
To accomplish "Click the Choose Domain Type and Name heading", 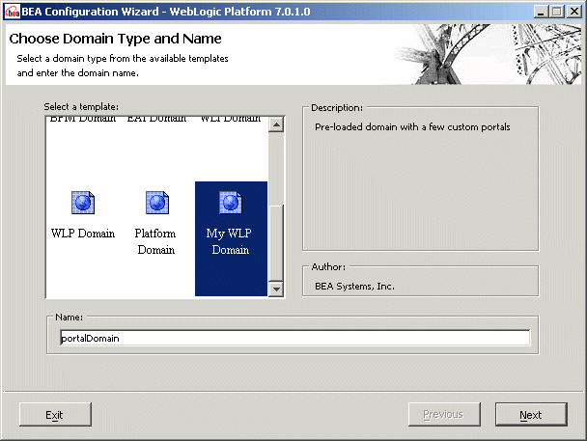I will click(x=115, y=39).
